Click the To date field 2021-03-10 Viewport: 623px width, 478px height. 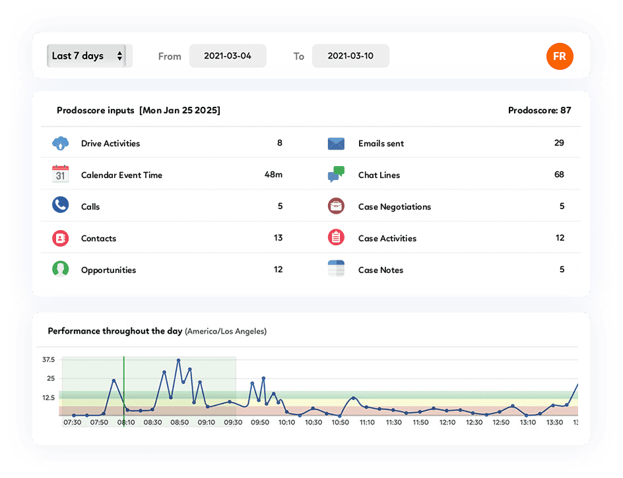(350, 56)
